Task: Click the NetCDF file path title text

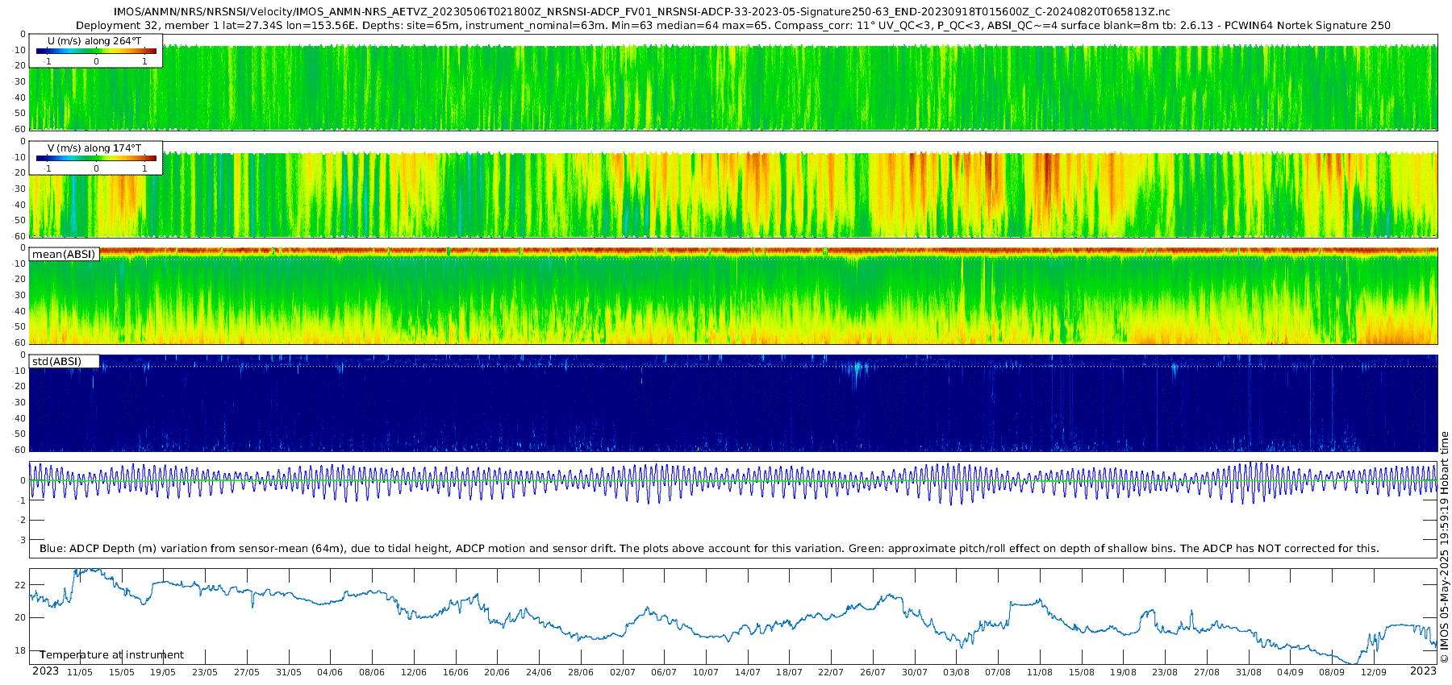Action: (x=641, y=12)
